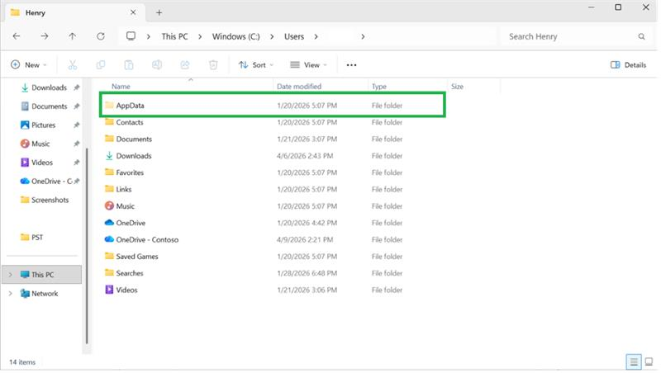Switch to large thumbnails view icon in status bar
Viewport: 661px width, 373px height.
pos(649,361)
